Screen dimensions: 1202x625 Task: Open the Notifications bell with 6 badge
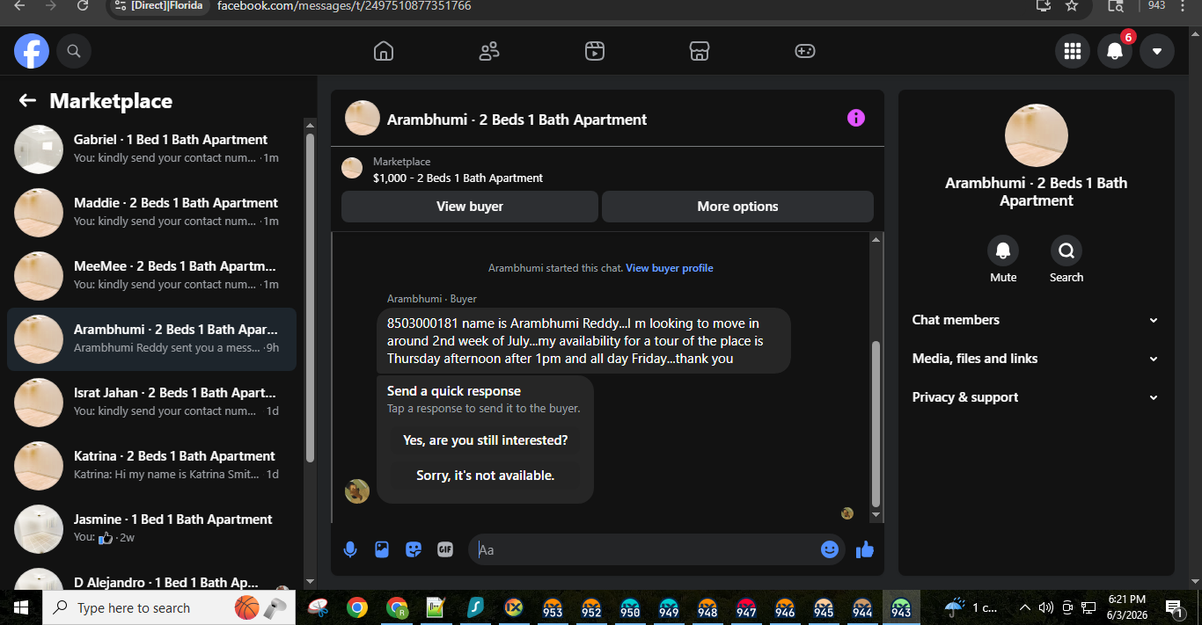pos(1115,51)
